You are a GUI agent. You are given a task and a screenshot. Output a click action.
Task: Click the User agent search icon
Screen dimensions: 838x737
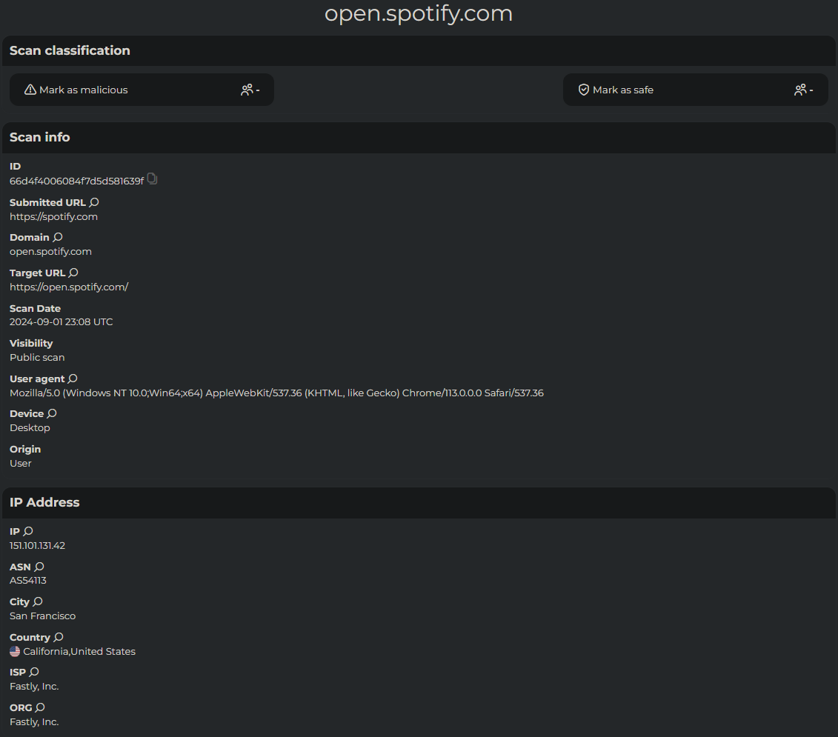(73, 378)
